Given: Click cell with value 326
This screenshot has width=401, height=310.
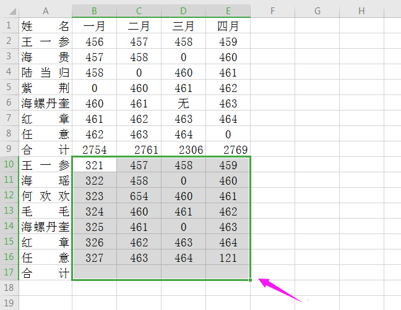Looking at the screenshot, I should click(x=94, y=241).
